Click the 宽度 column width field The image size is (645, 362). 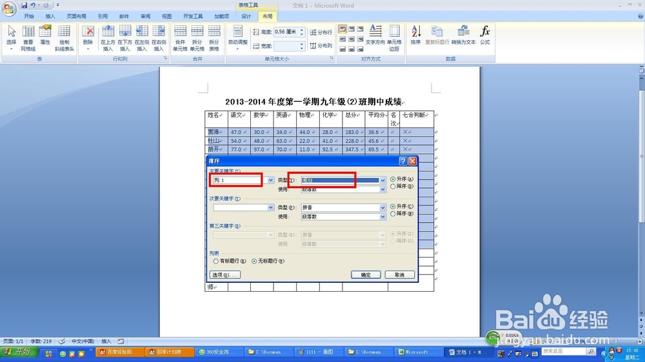click(286, 46)
